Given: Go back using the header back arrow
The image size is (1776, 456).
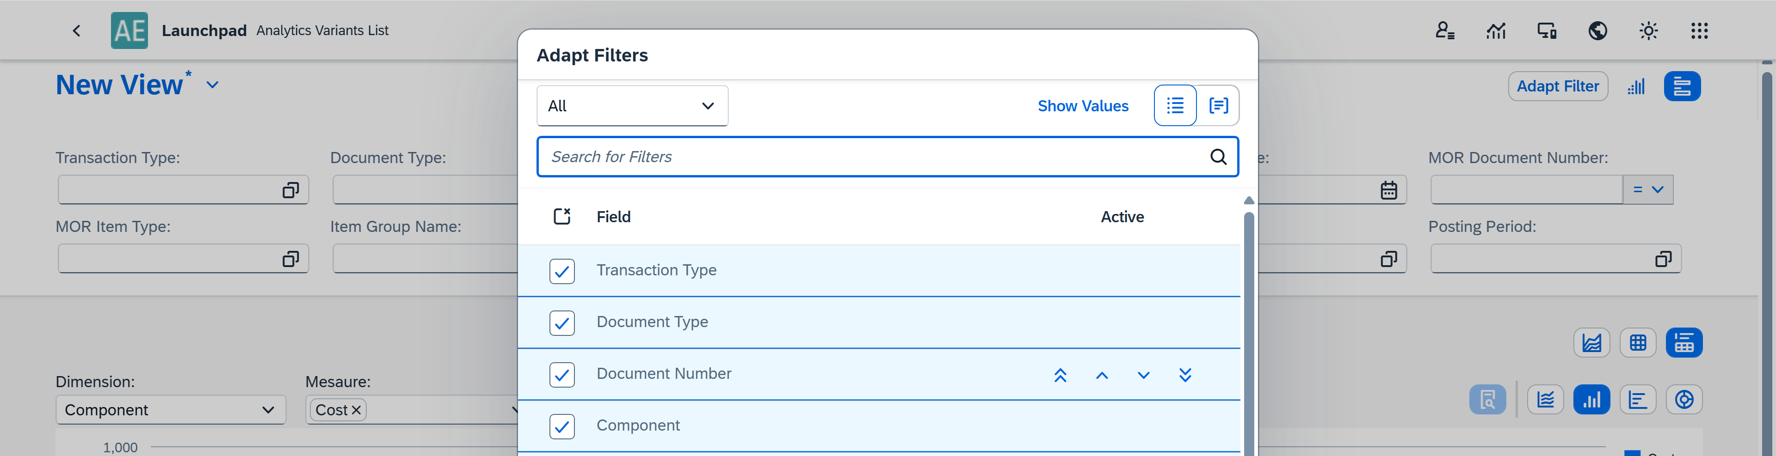Looking at the screenshot, I should [76, 30].
